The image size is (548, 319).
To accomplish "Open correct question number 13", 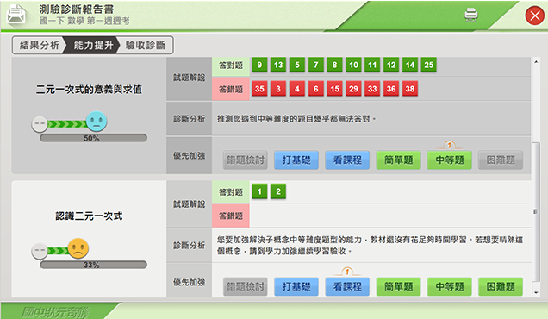I will pyautogui.click(x=278, y=65).
